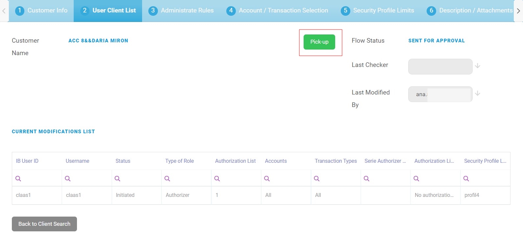The width and height of the screenshot is (523, 233).
Task: Click search icon under Security Profile column
Action: [x=466, y=179]
